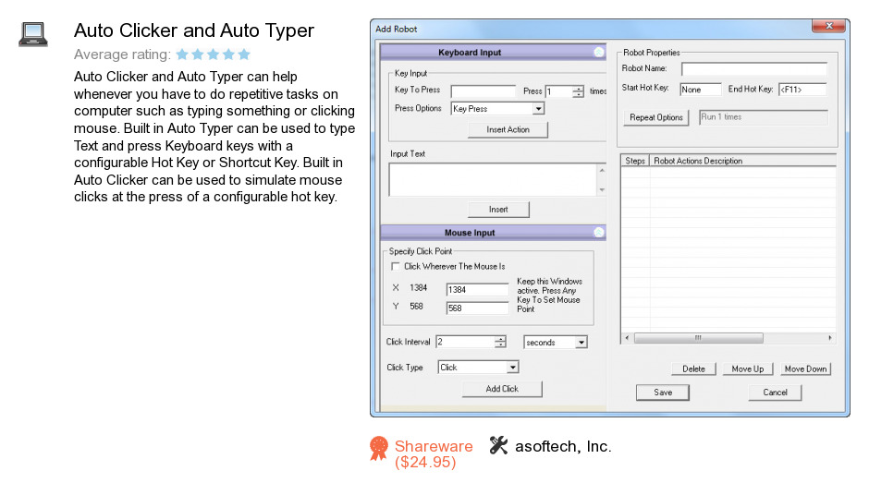
Task: Click the Input Text scrollbar down arrow
Action: (602, 190)
